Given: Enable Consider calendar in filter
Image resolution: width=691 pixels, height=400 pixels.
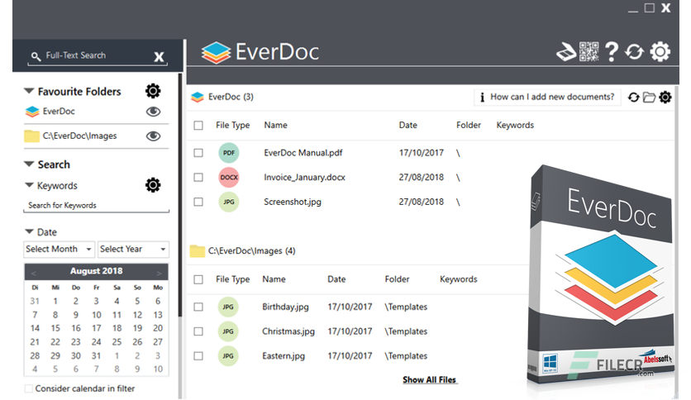Looking at the screenshot, I should 30,388.
